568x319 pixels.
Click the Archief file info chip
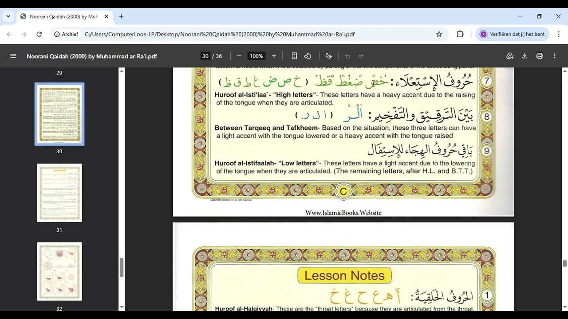(x=66, y=34)
